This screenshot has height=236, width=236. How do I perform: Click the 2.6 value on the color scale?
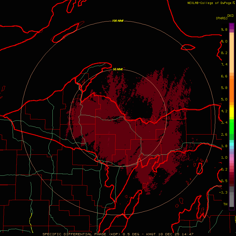pos(224,135)
